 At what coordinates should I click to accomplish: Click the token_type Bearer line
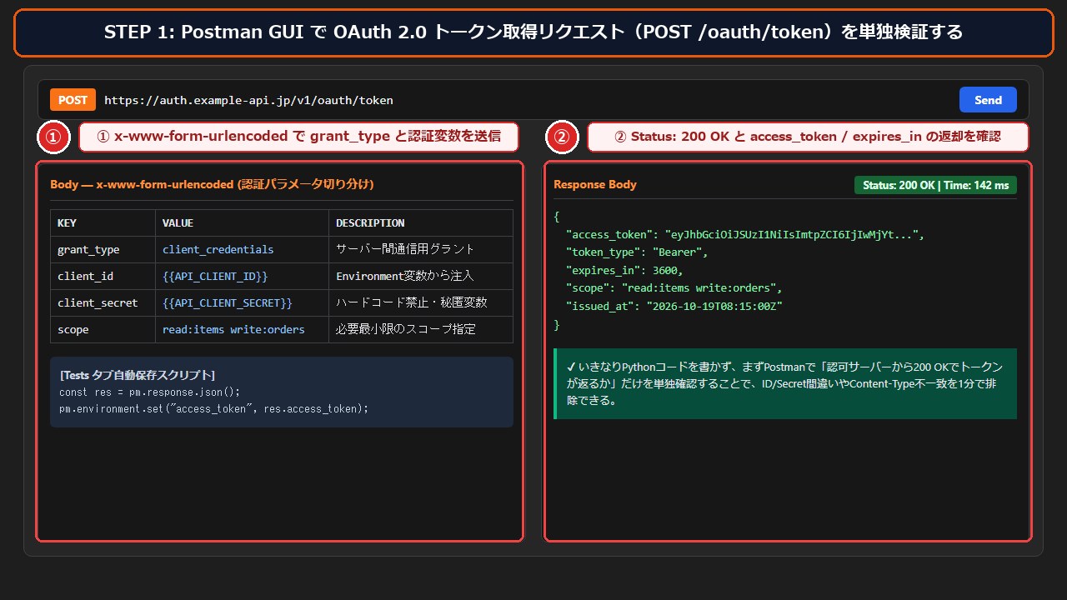click(637, 252)
